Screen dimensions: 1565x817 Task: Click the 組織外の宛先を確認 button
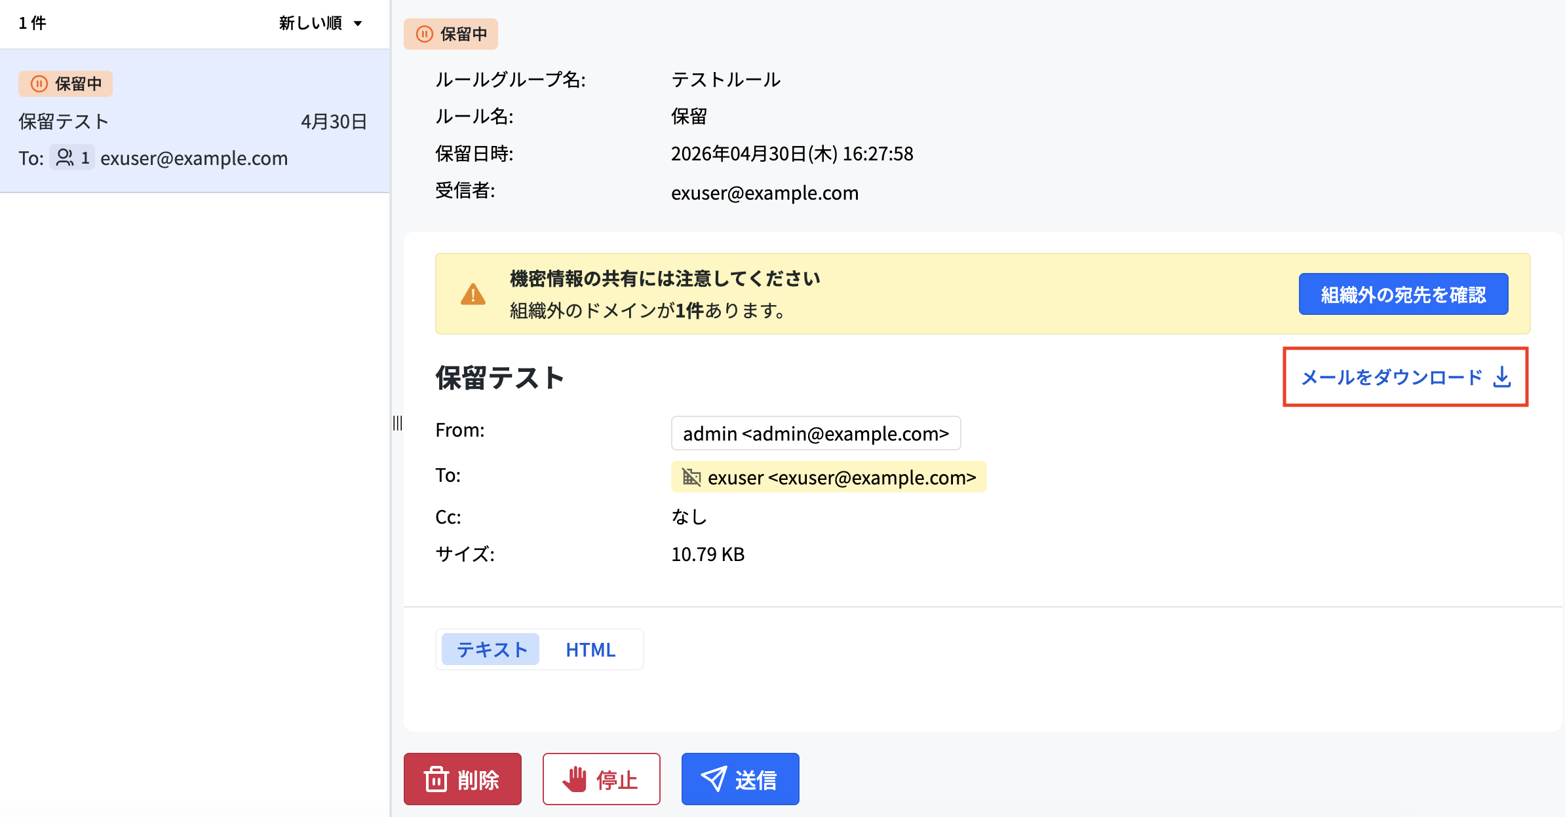1403,295
